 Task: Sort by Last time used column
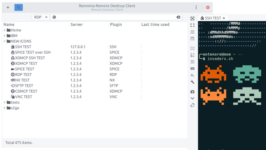155,25
